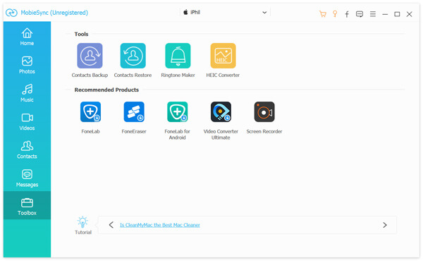Open the feedback chat icon

tap(360, 14)
